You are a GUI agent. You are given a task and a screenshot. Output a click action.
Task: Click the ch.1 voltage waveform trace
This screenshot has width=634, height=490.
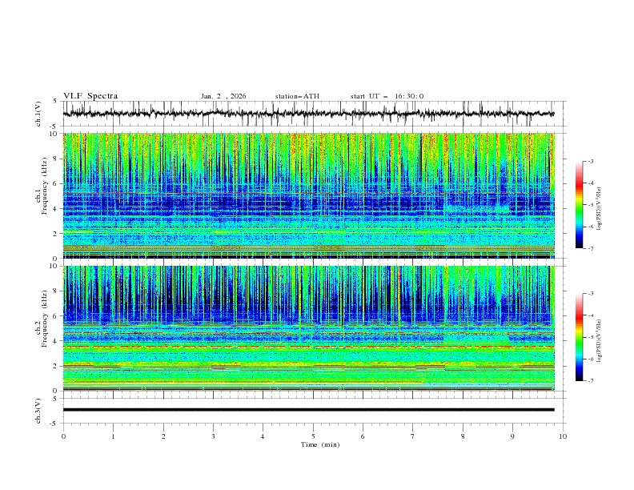tap(308, 114)
